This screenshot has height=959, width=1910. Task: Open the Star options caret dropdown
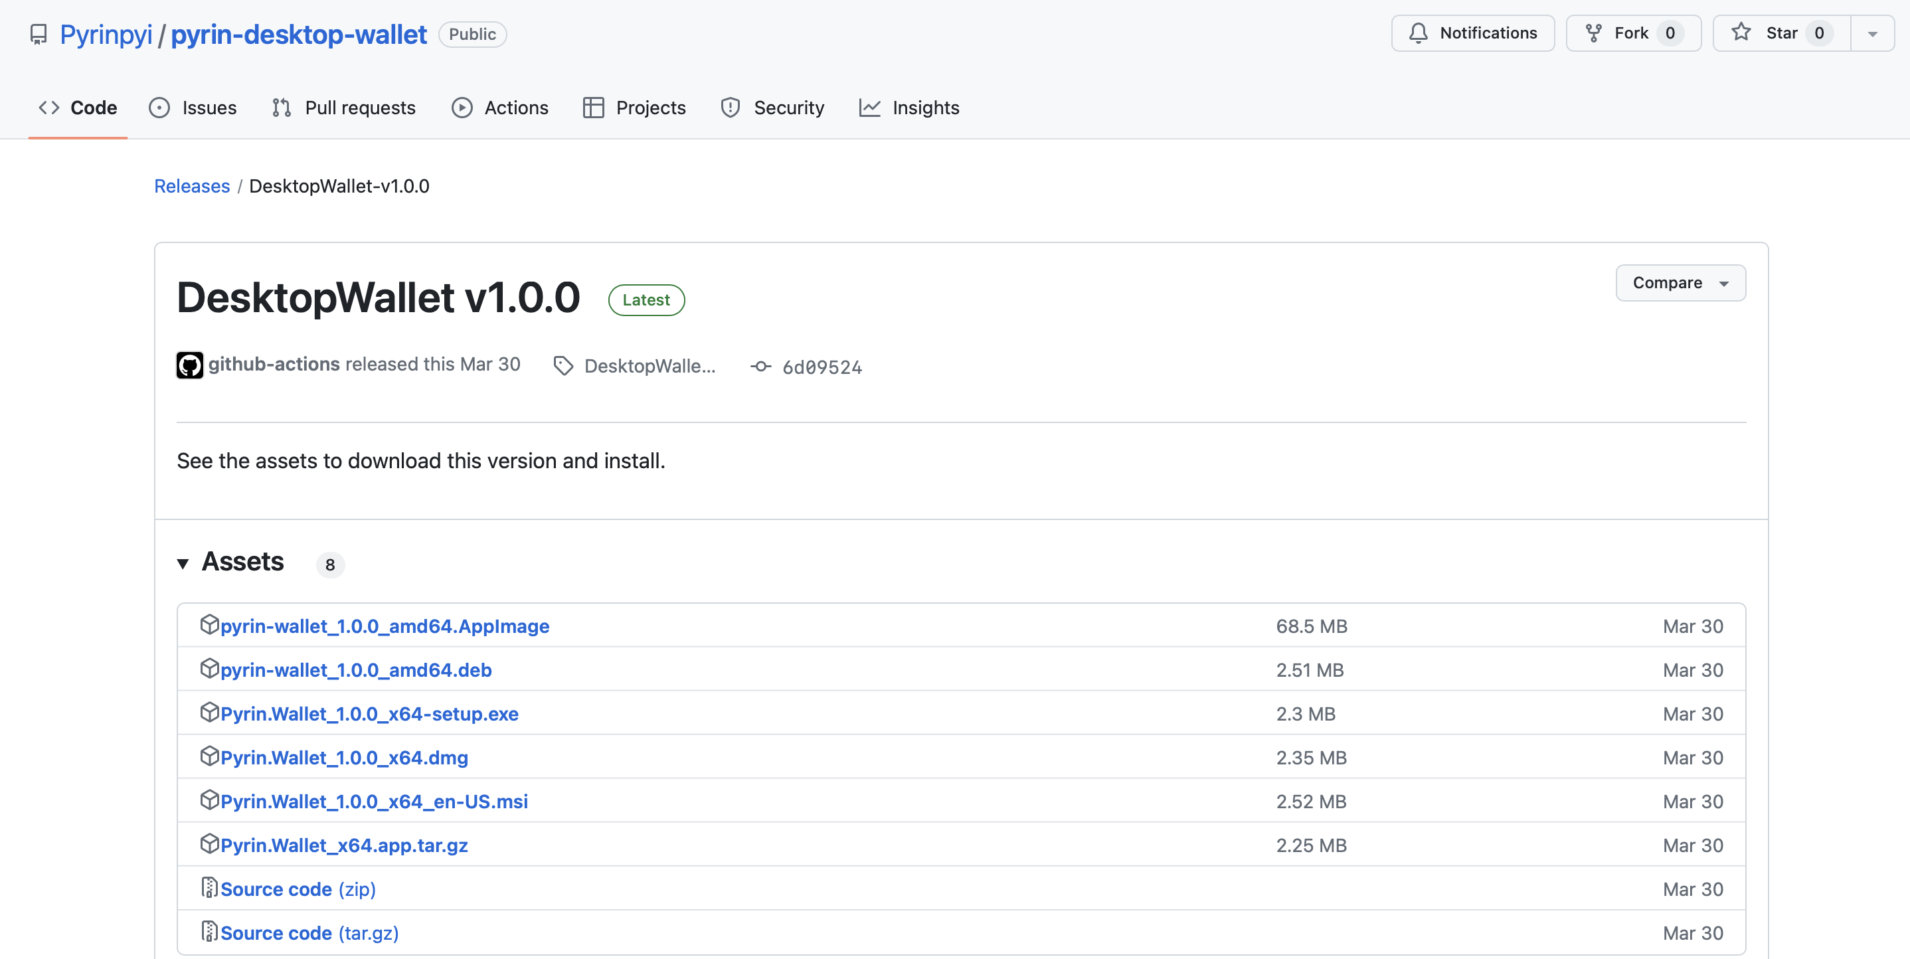pyautogui.click(x=1873, y=33)
